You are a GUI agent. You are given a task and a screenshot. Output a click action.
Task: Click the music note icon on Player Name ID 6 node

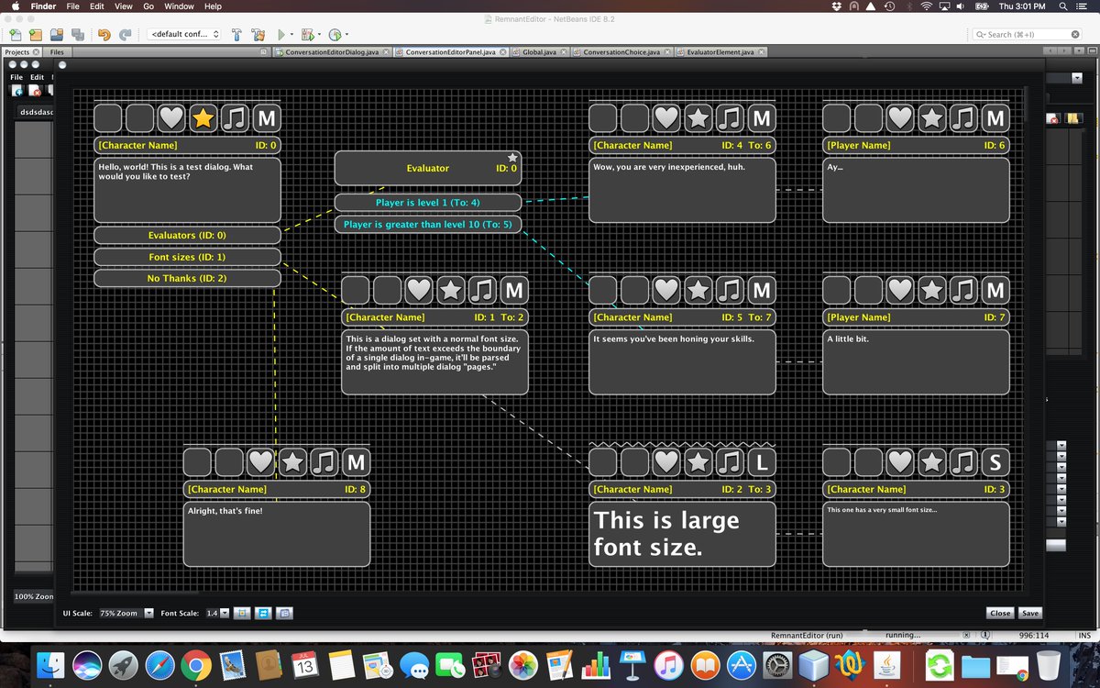[963, 117]
